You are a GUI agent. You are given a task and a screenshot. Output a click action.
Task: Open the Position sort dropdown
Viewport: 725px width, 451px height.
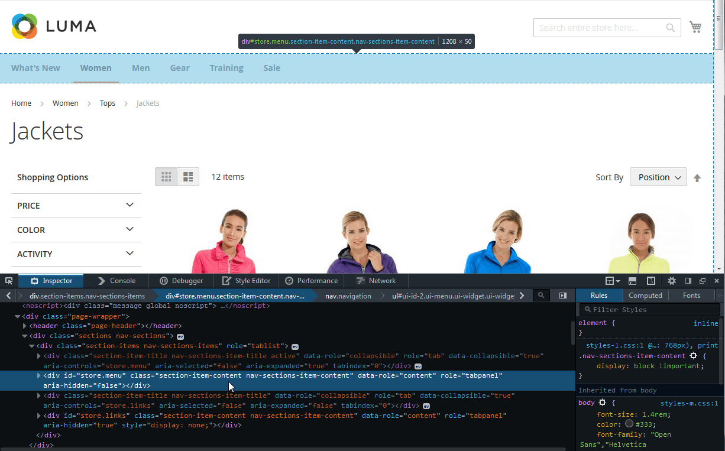coord(658,177)
